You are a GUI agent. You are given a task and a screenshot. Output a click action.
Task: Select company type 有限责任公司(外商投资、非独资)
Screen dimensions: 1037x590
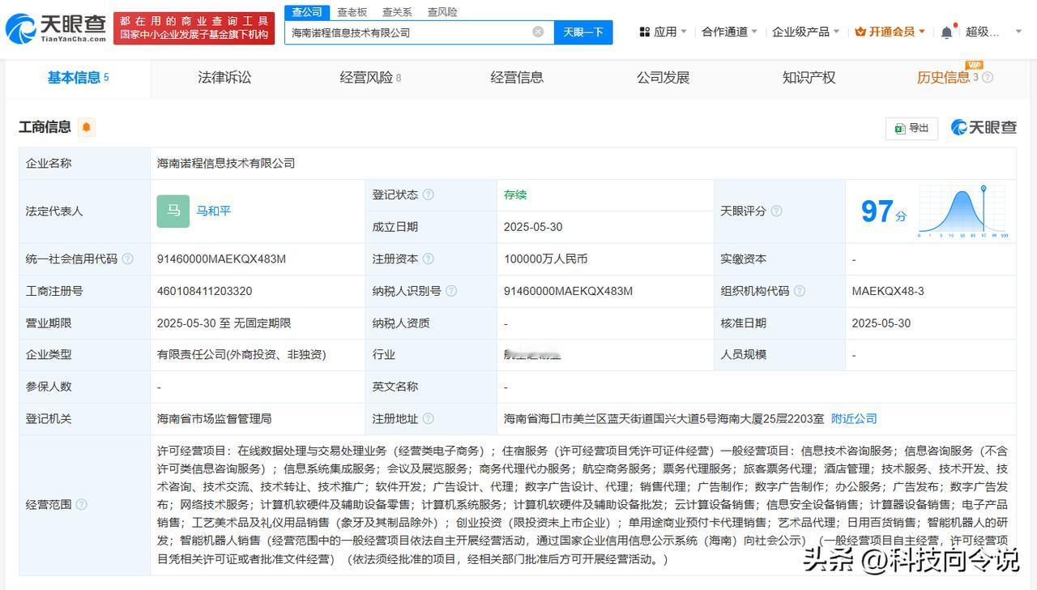241,355
